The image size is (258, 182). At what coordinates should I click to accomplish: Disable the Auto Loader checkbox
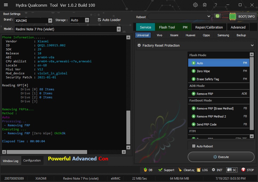tap(99, 20)
